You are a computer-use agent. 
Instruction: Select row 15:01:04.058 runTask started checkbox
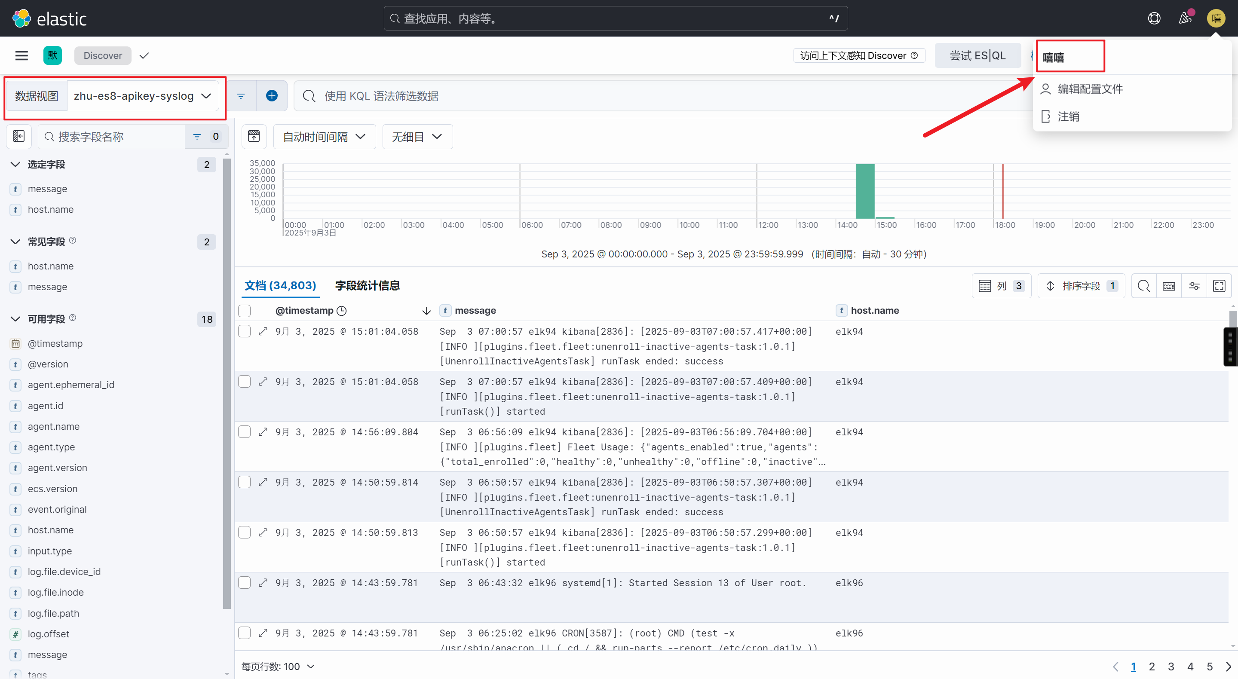[x=245, y=382]
